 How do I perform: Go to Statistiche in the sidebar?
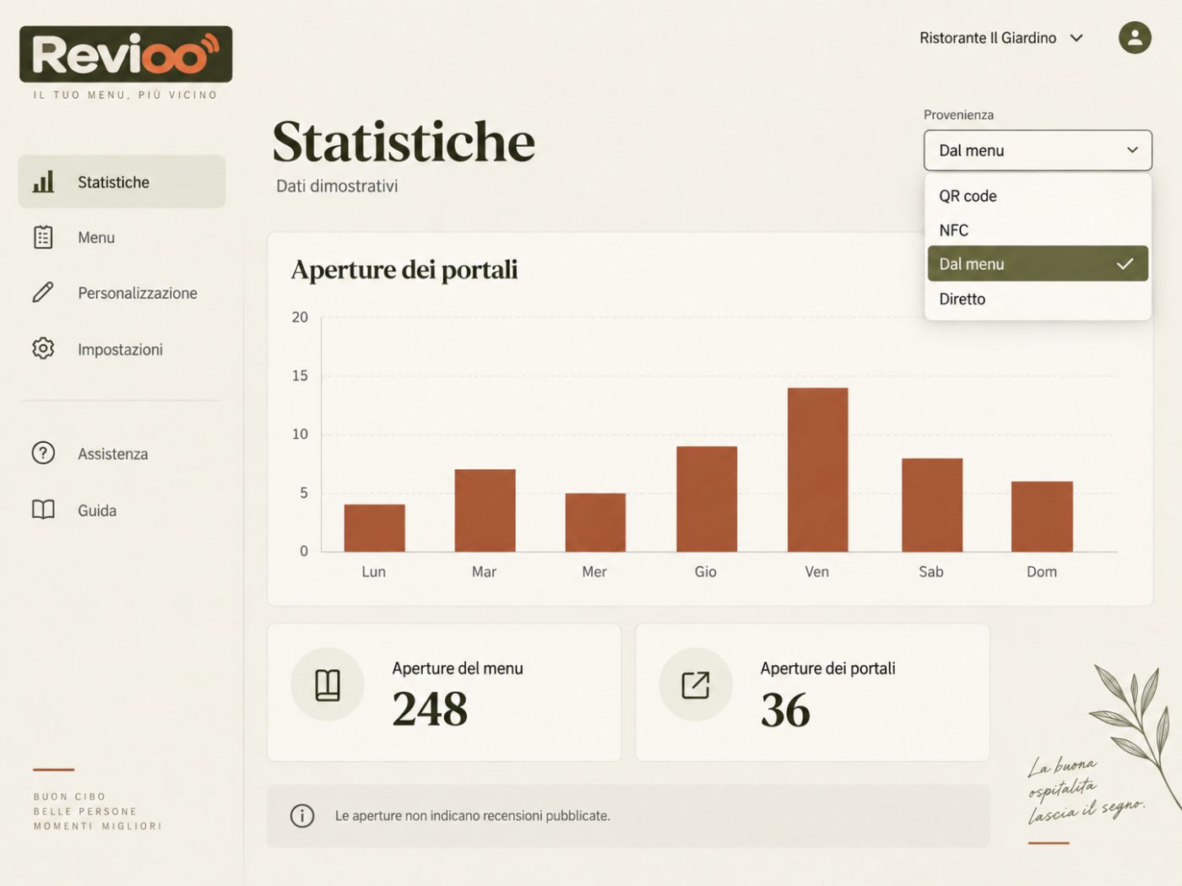coord(122,181)
